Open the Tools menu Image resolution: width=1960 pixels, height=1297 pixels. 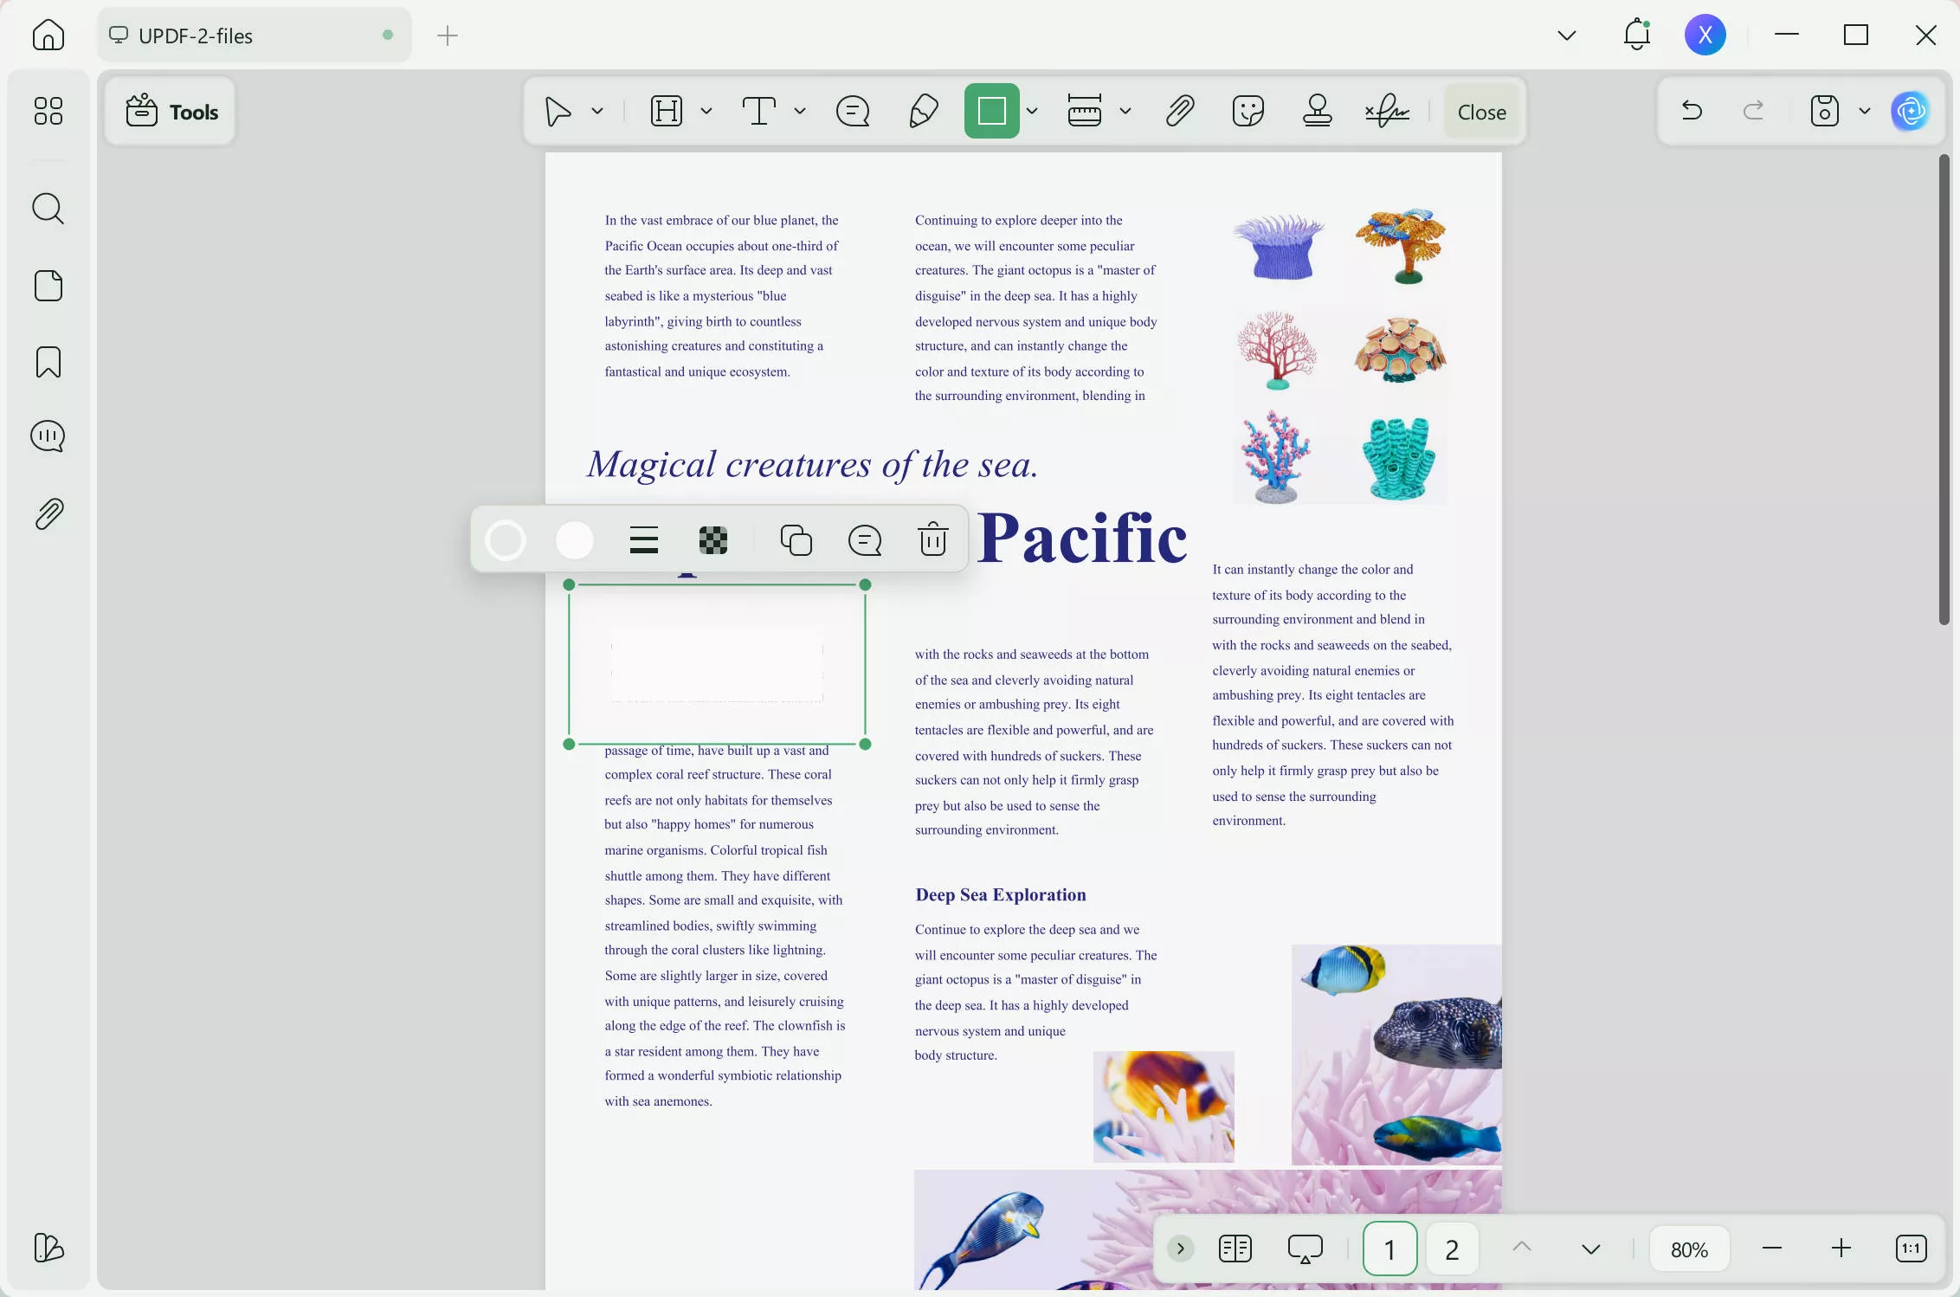coord(171,111)
